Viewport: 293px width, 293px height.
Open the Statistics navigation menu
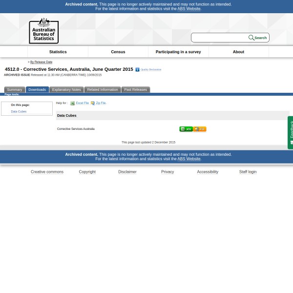58,52
